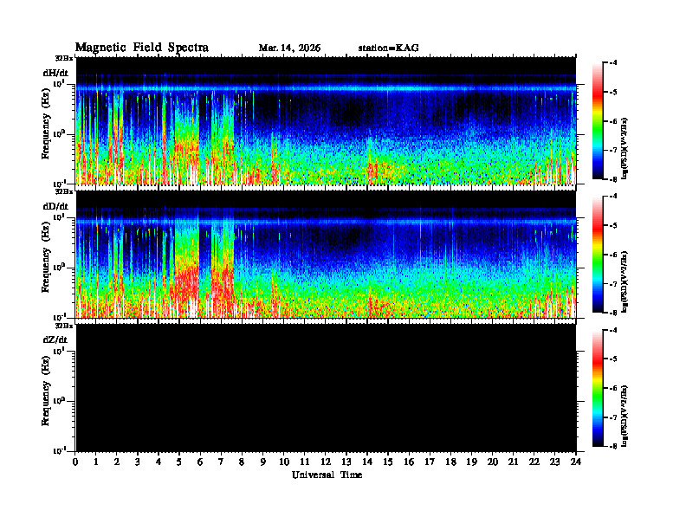Click the 'dD/dt' panel label
The image size is (686, 530).
coord(55,206)
